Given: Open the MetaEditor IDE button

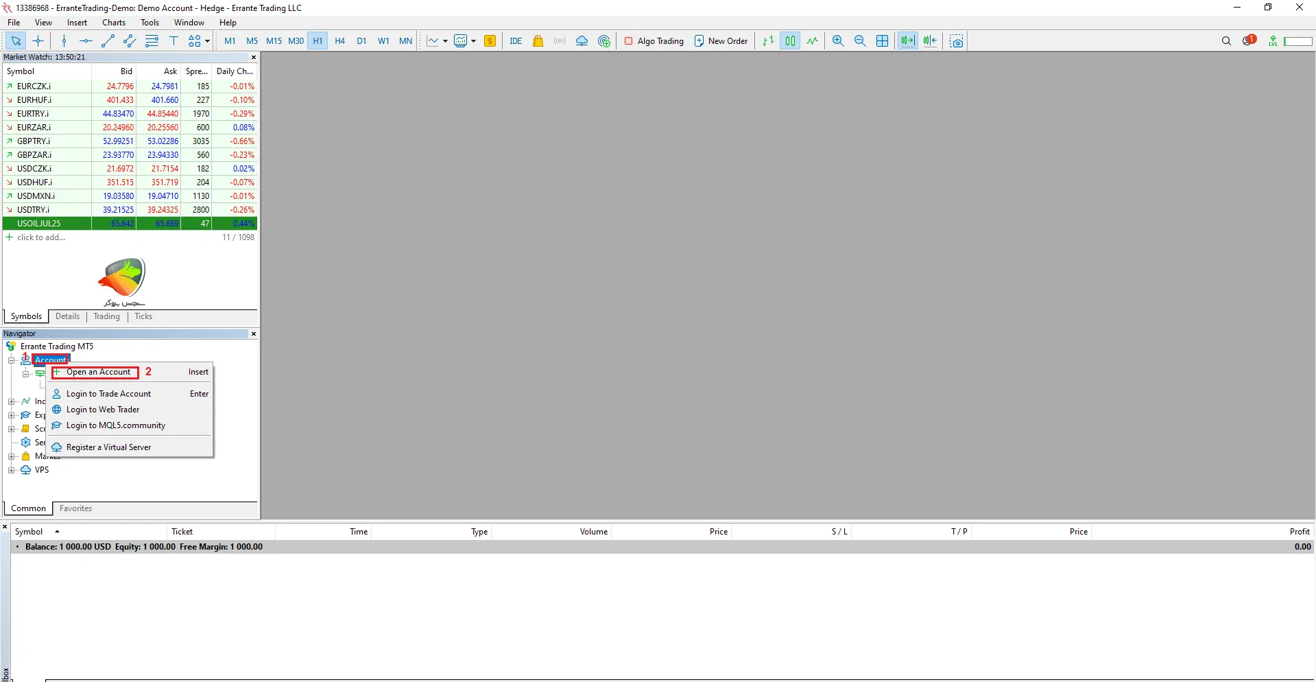Looking at the screenshot, I should click(516, 41).
